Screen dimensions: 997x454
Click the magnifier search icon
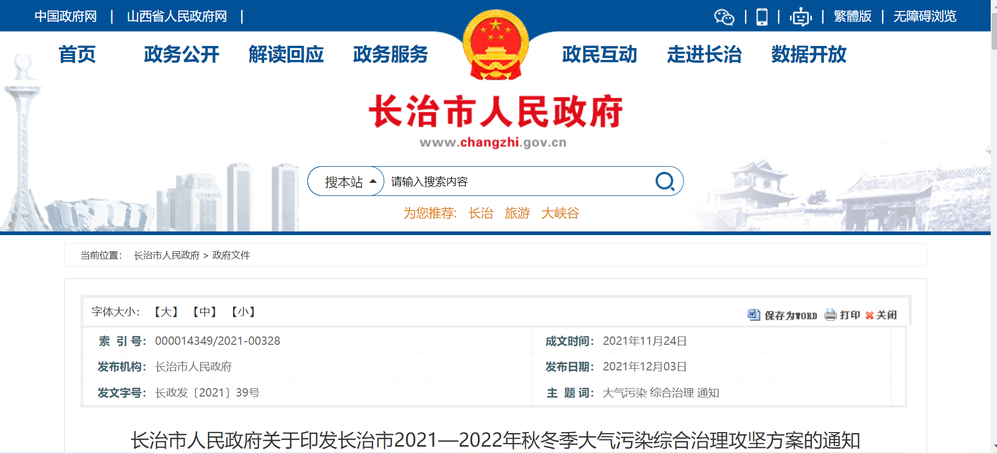pos(664,181)
